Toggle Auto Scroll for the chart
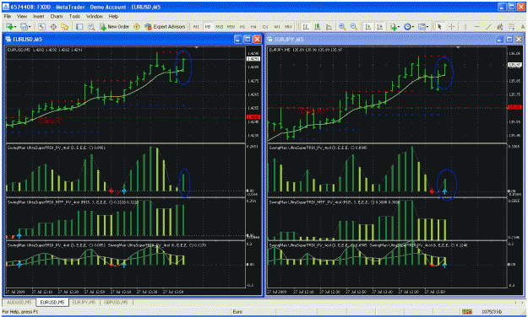The height and width of the screenshot is (317, 528). tap(368, 26)
